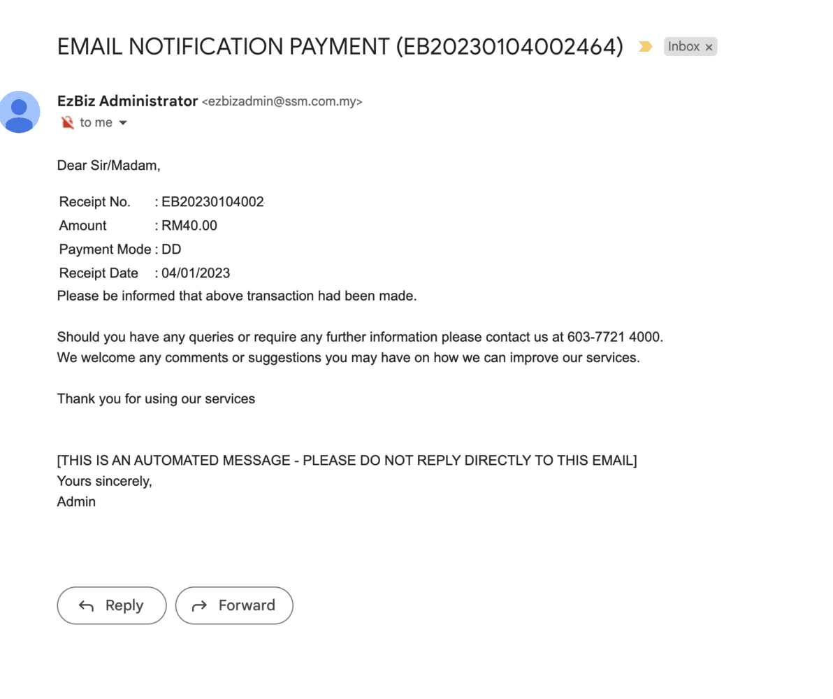This screenshot has width=833, height=699.
Task: Remove the Inbox label with its x
Action: coord(709,48)
